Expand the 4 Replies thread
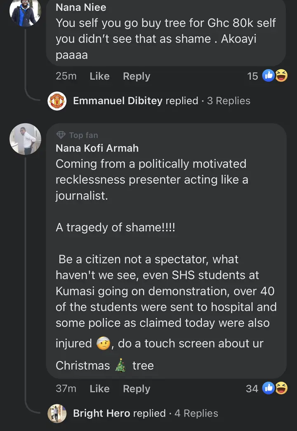Image resolution: width=297 pixels, height=431 pixels. tap(196, 413)
